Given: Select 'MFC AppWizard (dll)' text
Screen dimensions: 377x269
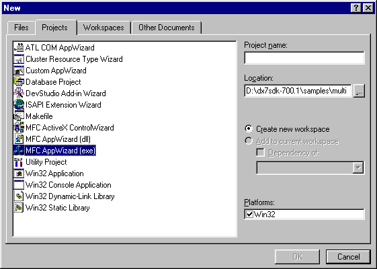Looking at the screenshot, I should 58,139.
